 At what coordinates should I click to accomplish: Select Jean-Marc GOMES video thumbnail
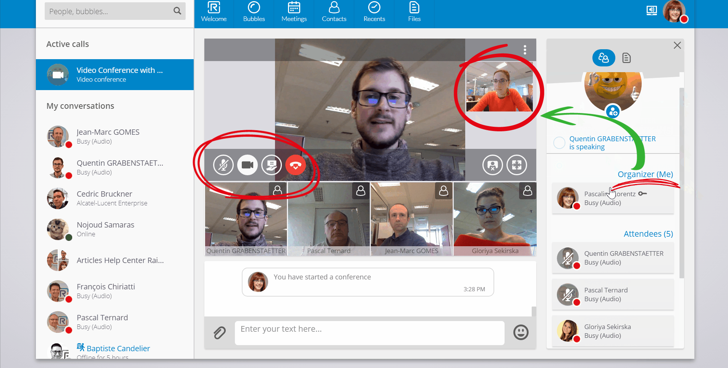pyautogui.click(x=412, y=219)
